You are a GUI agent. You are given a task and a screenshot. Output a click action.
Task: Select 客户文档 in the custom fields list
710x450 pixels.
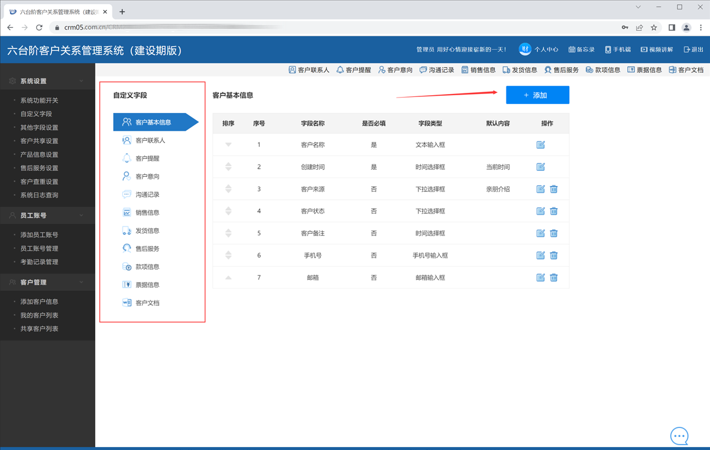click(141, 303)
